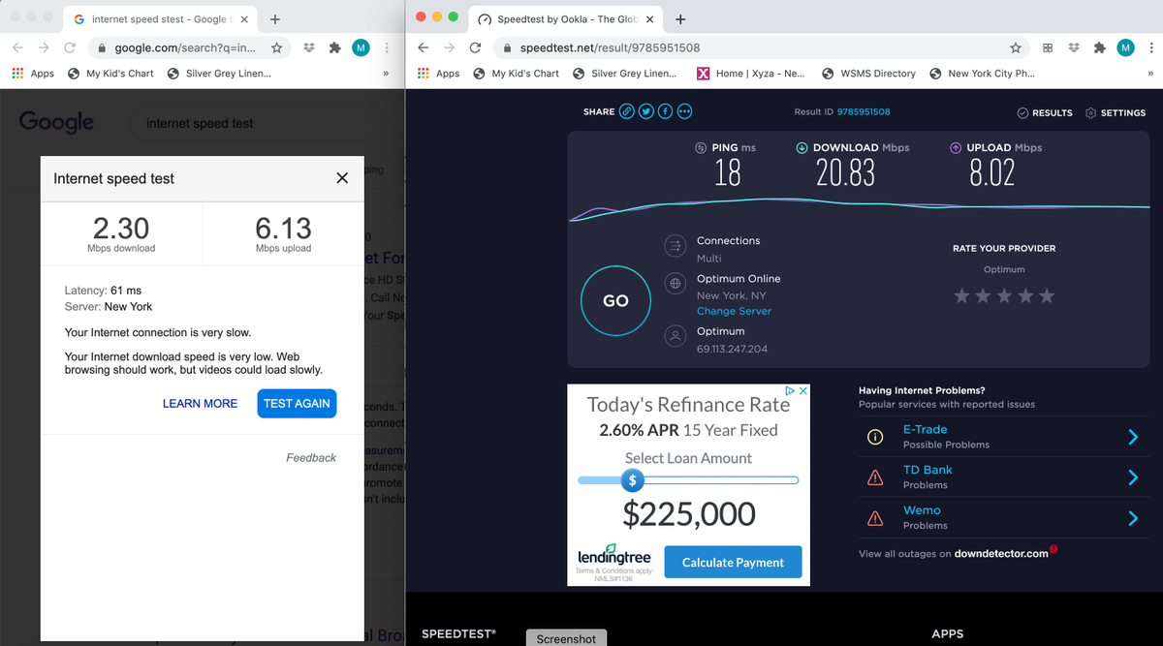Click the user ISP icon

pyautogui.click(x=676, y=336)
